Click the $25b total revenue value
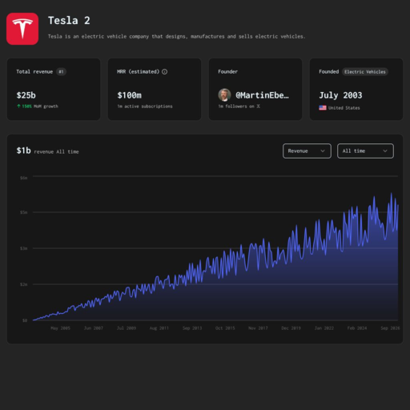 click(x=26, y=95)
